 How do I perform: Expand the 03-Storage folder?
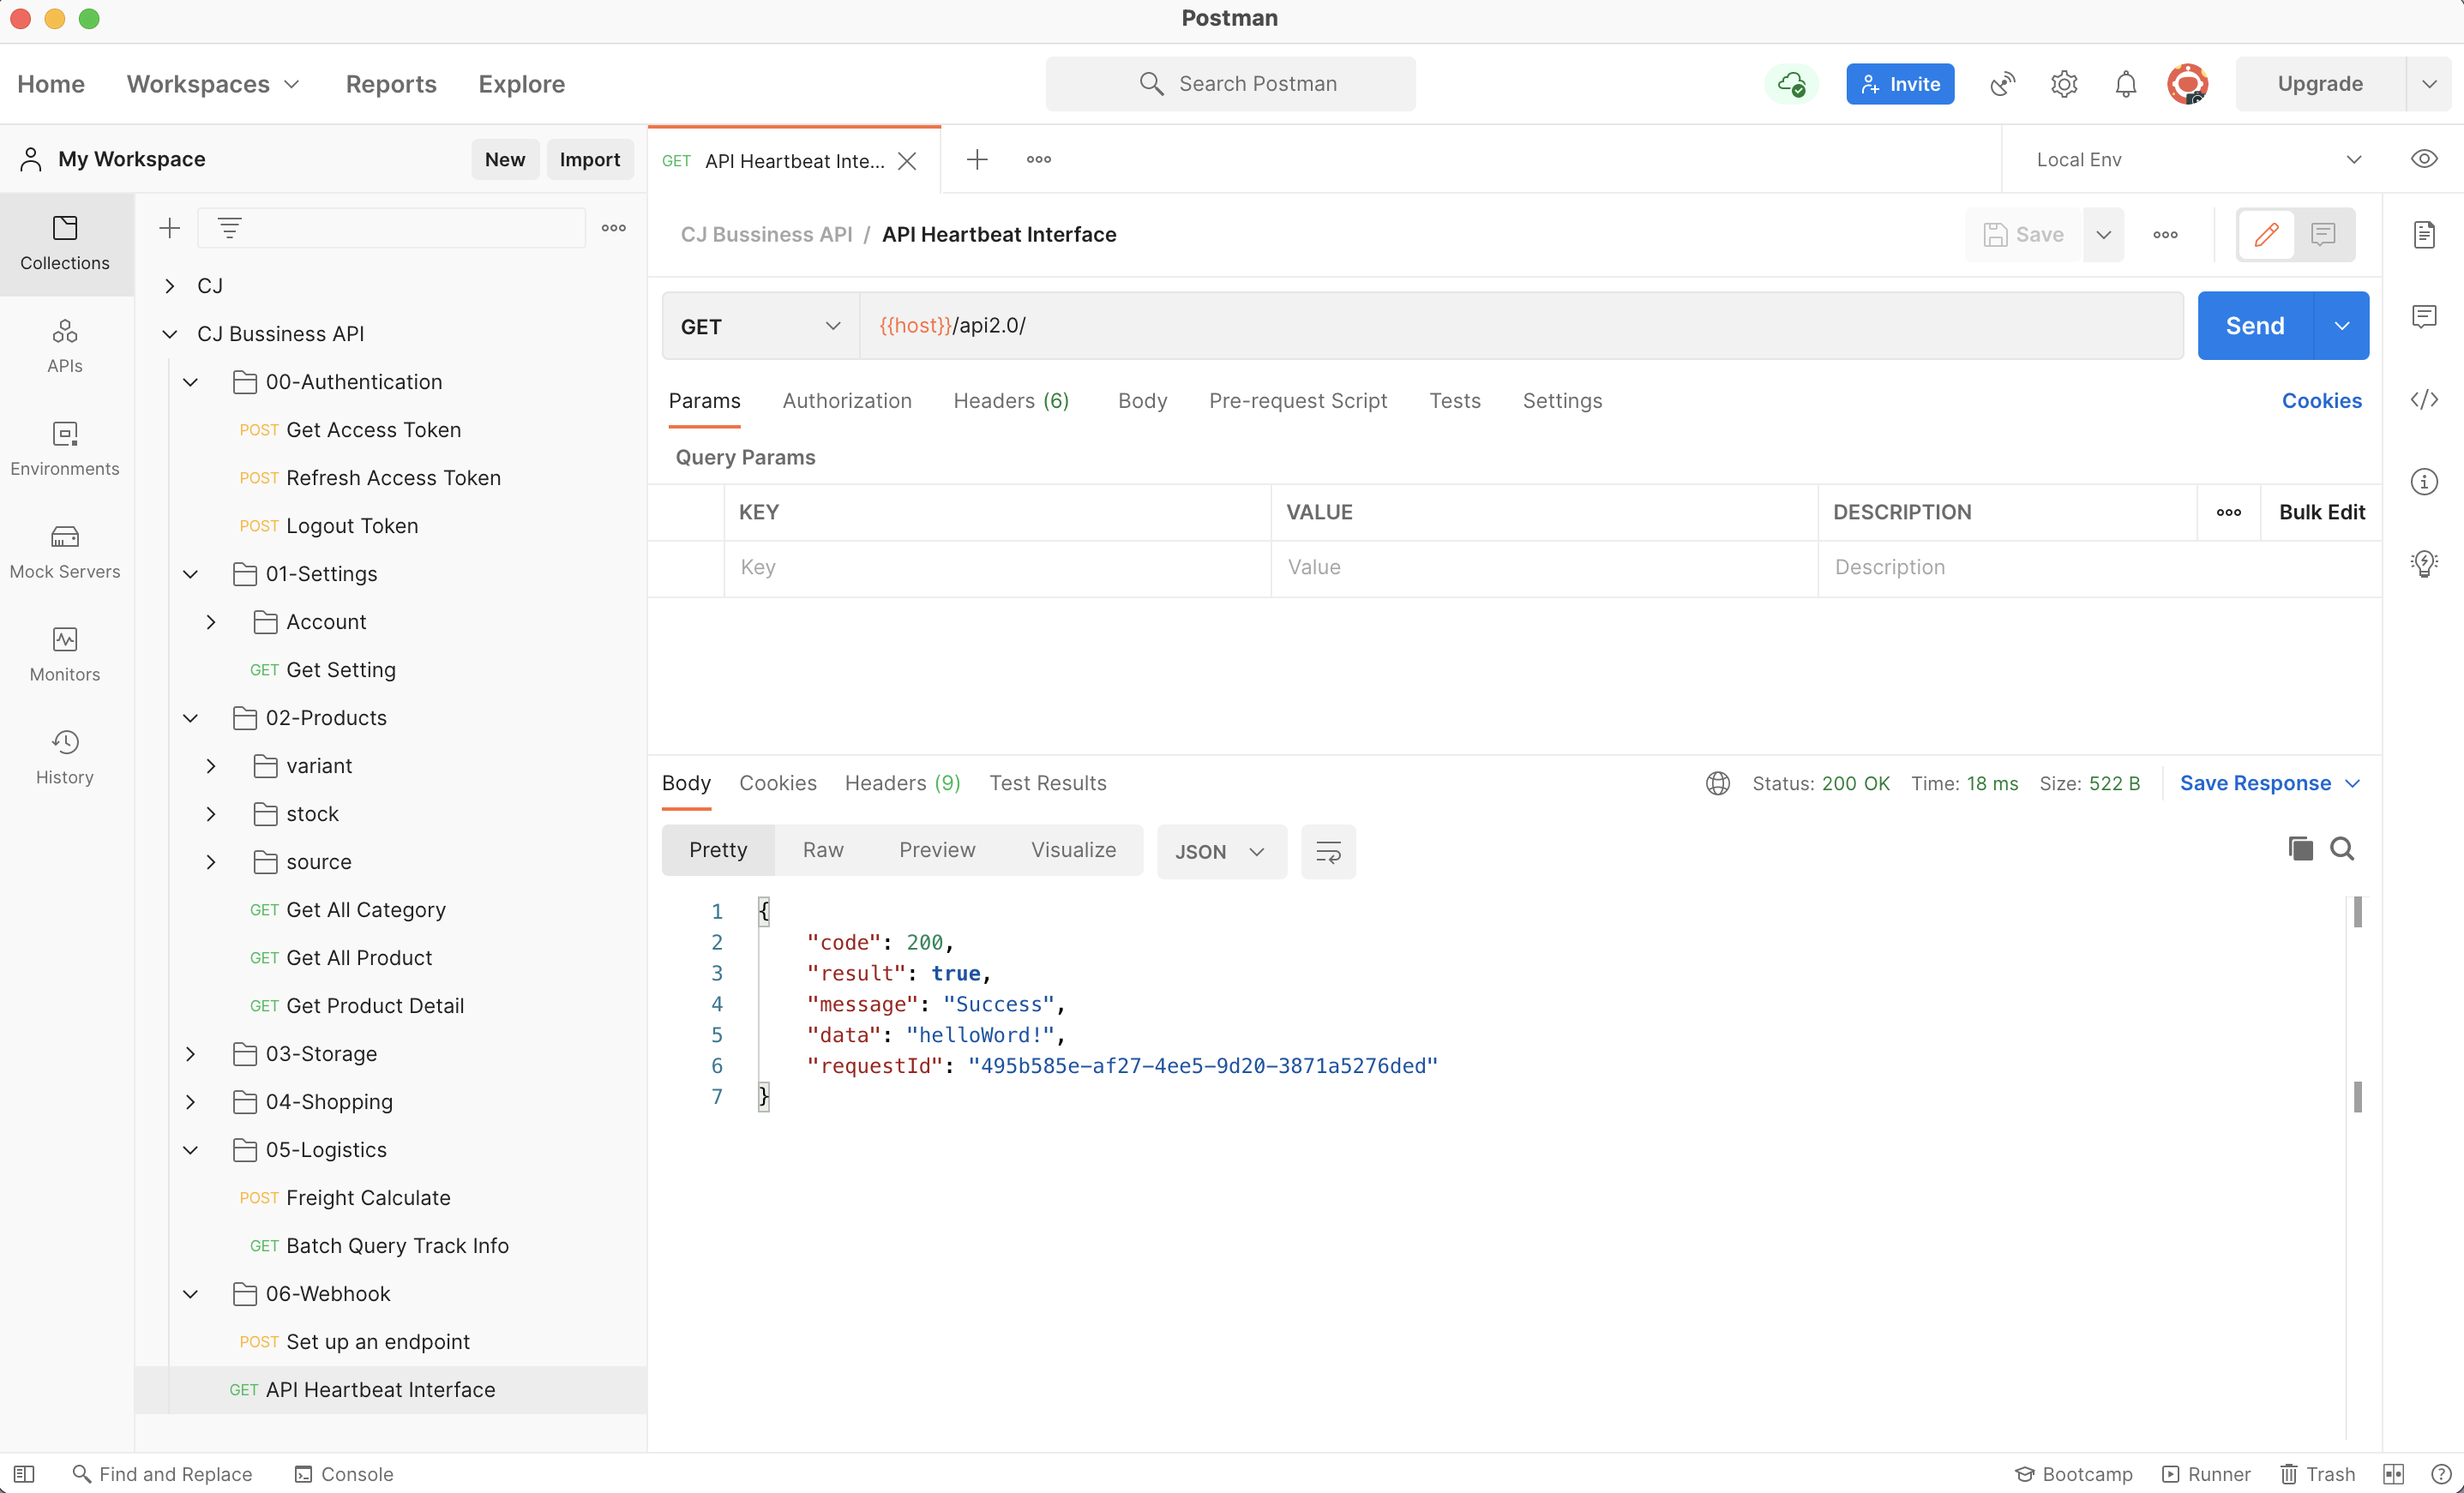(x=190, y=1054)
